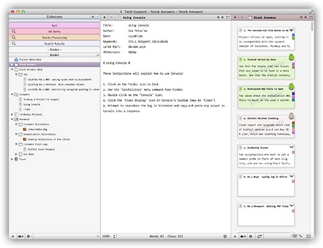
Task: Click the Research folder icon in the binder
Action: pyautogui.click(x=16, y=119)
